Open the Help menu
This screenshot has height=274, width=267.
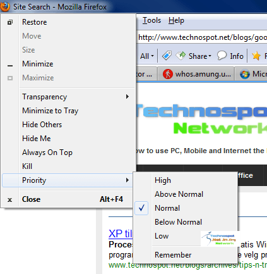[x=176, y=20]
